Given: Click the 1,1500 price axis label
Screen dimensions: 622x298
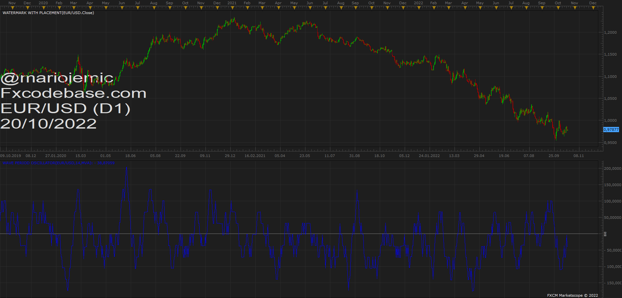Looking at the screenshot, I should [610, 54].
